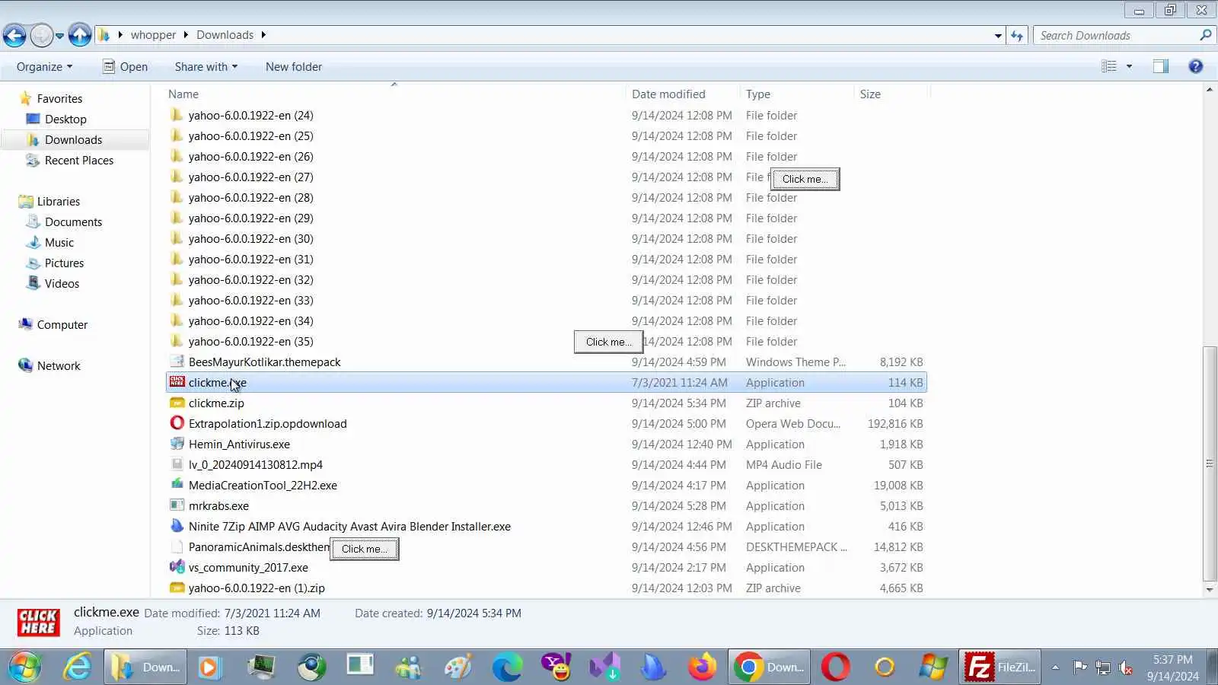
Task: Click 'Click me...' button on yahoo (35) row
Action: (609, 342)
